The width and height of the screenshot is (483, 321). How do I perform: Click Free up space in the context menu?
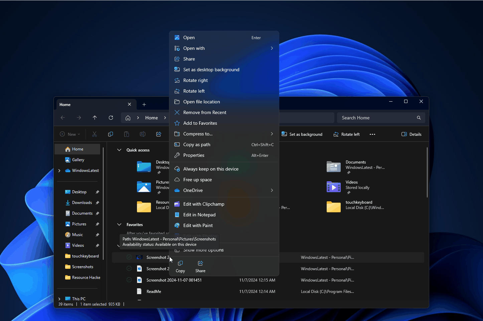pos(197,180)
